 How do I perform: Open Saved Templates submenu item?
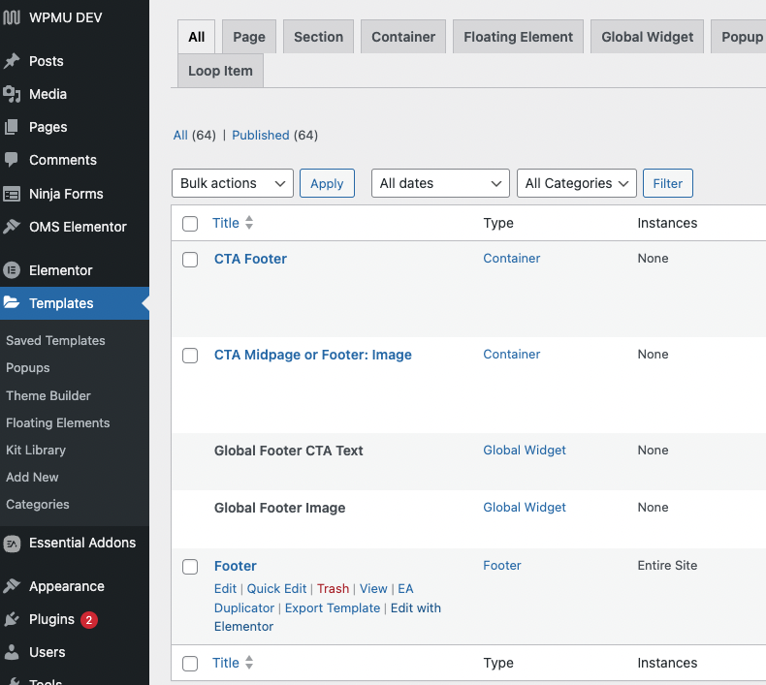coord(55,340)
